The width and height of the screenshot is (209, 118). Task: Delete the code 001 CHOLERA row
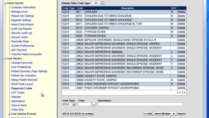tap(182, 12)
